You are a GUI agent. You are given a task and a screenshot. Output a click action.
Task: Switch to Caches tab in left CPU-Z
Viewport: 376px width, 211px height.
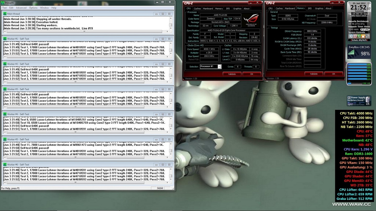pyautogui.click(x=197, y=9)
